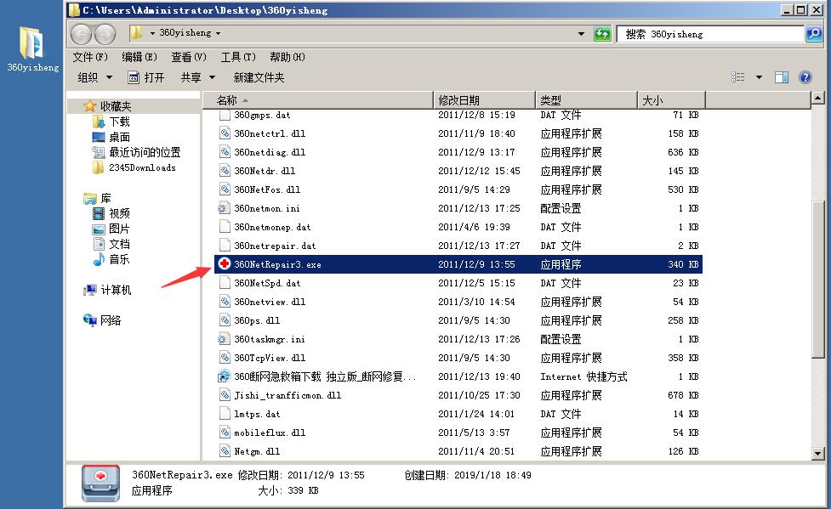
Task: Select the 360netdiag.dll file name
Action: (270, 152)
